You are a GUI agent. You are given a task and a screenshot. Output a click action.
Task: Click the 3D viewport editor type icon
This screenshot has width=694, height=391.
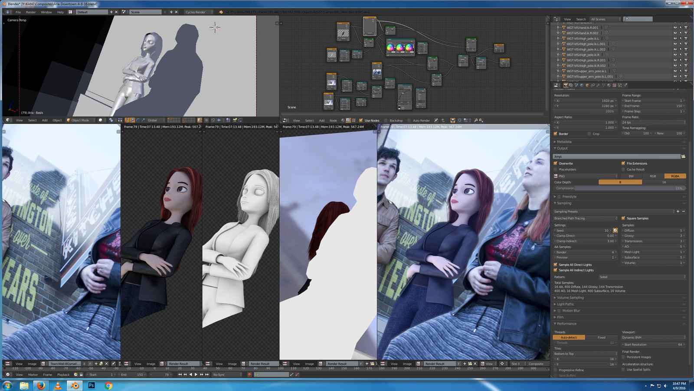(8, 120)
